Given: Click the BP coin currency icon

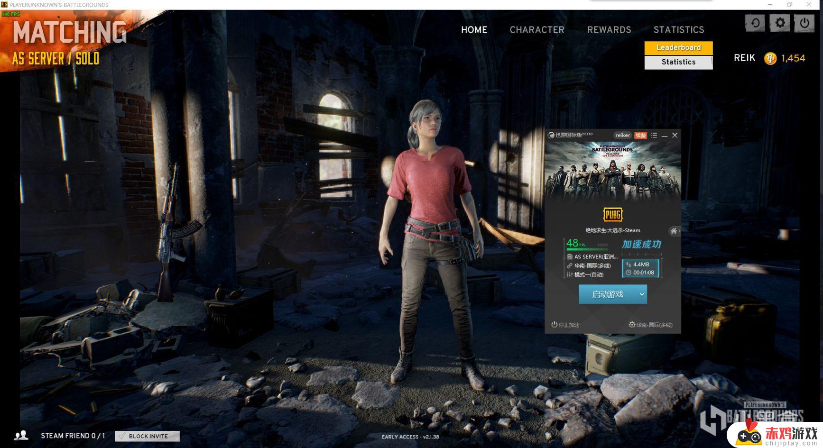Looking at the screenshot, I should tap(770, 58).
